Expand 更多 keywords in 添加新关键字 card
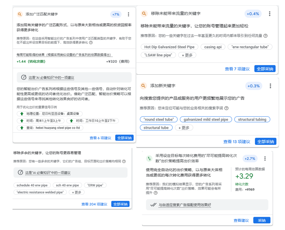 pyautogui.click(x=184, y=128)
